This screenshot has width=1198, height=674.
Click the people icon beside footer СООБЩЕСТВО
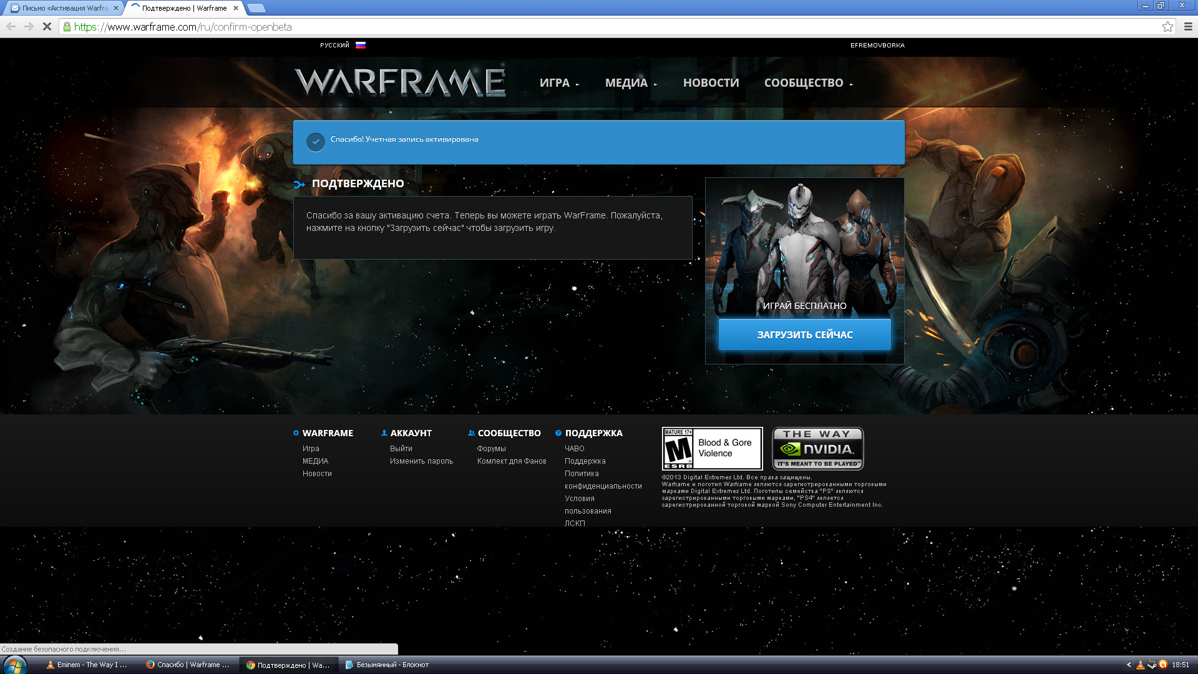tap(472, 433)
